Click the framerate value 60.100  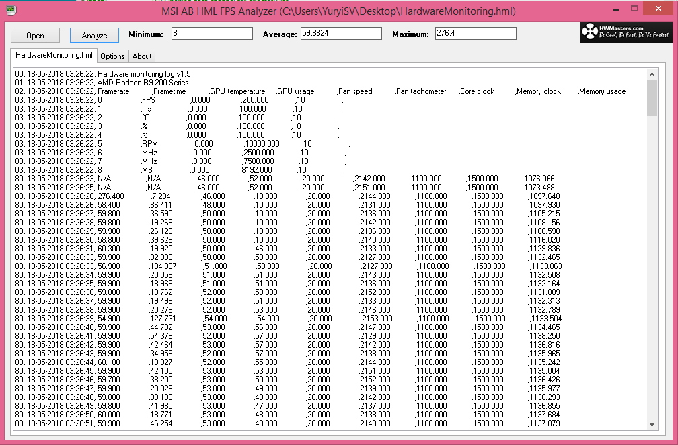[x=109, y=362]
